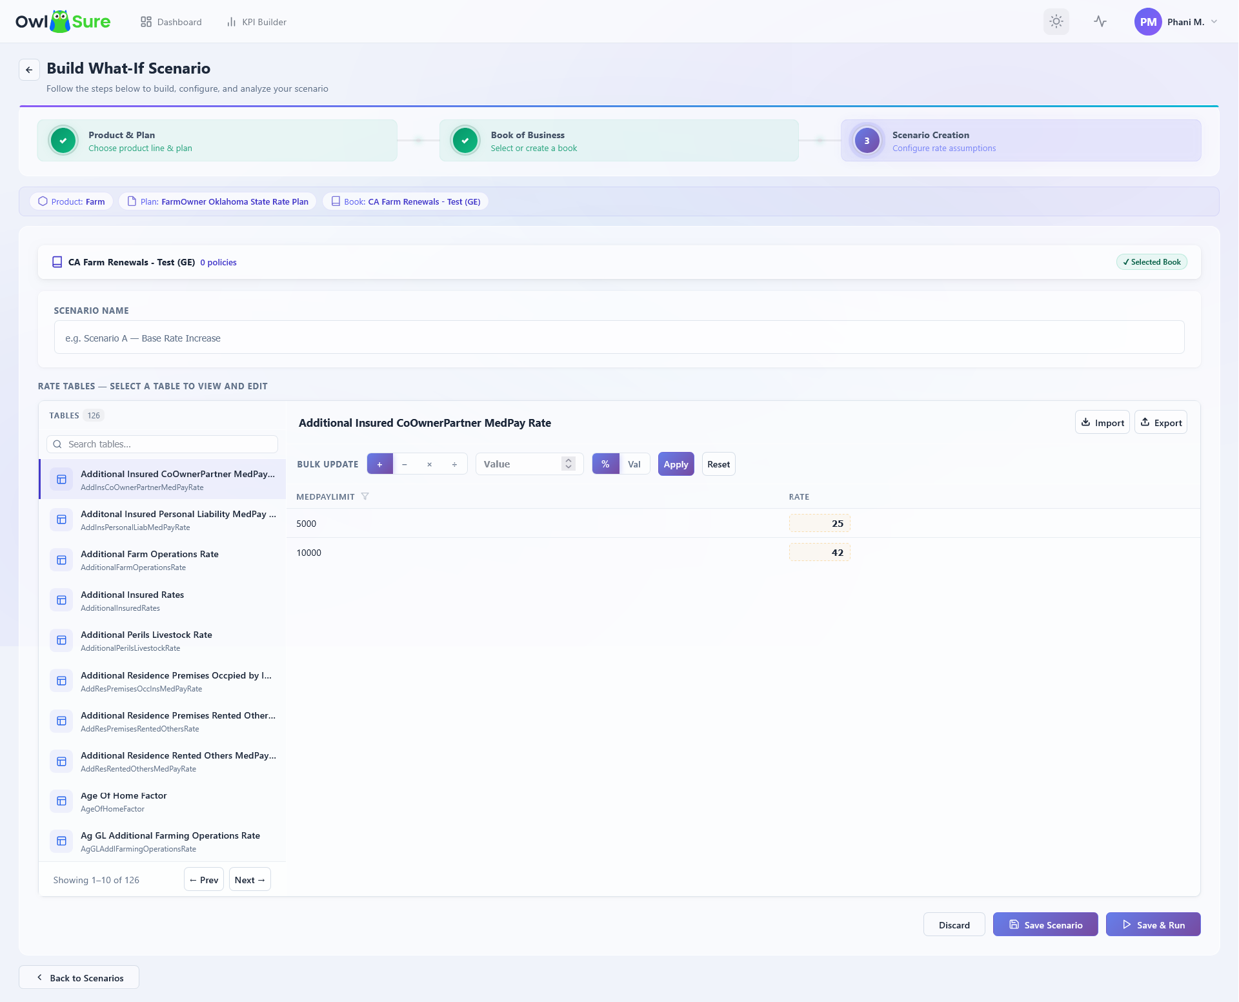Click the step 3 Scenario Creation circle

point(867,140)
